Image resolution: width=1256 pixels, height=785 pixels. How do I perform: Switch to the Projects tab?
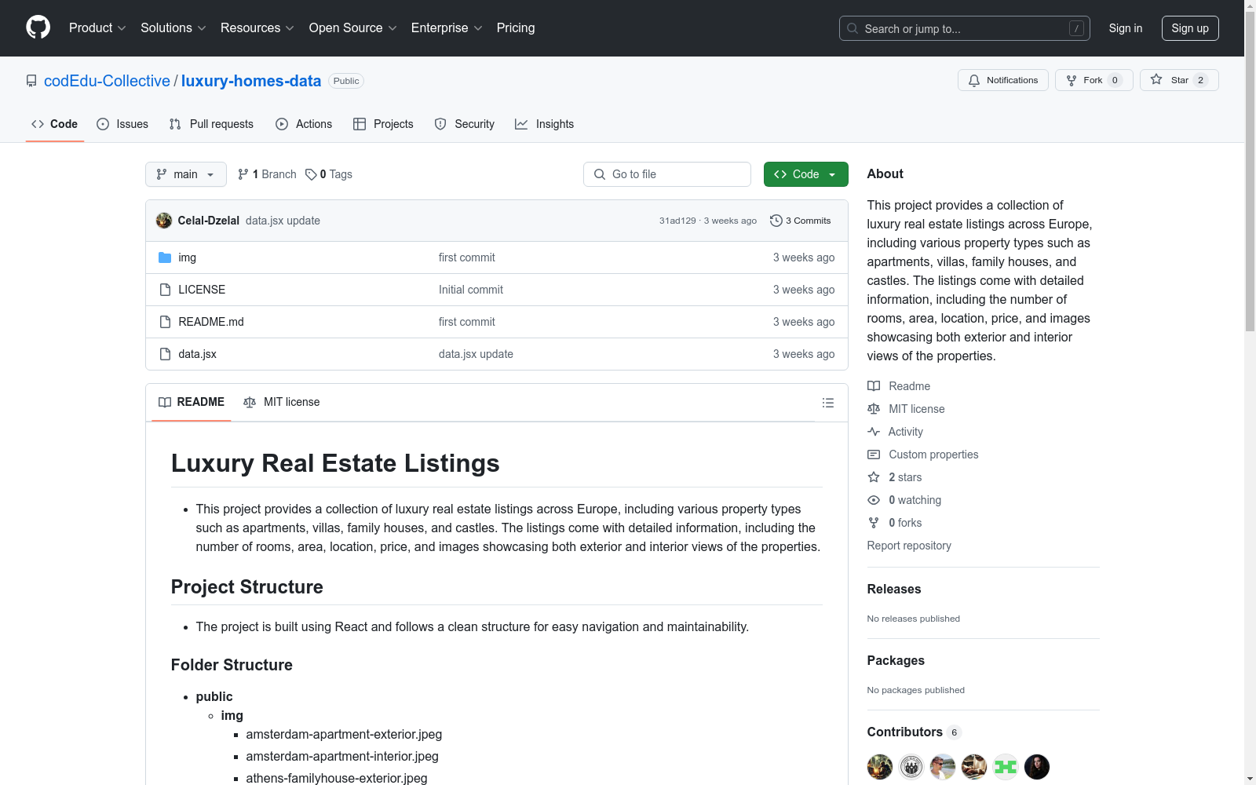tap(383, 124)
